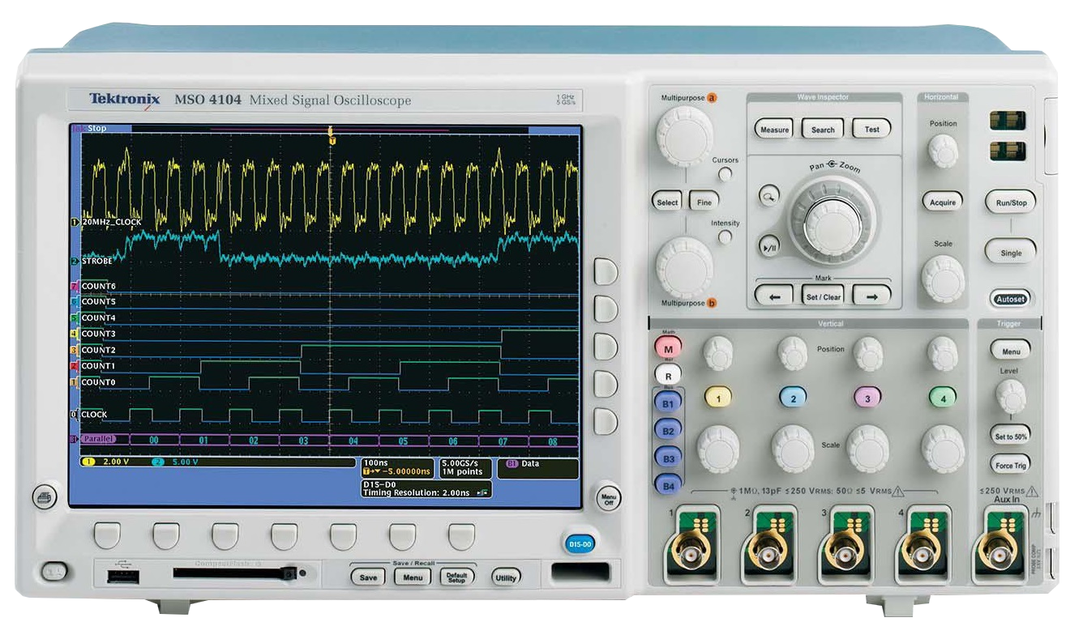Toggle the red Math M button
The image size is (1070, 622).
[x=669, y=348]
